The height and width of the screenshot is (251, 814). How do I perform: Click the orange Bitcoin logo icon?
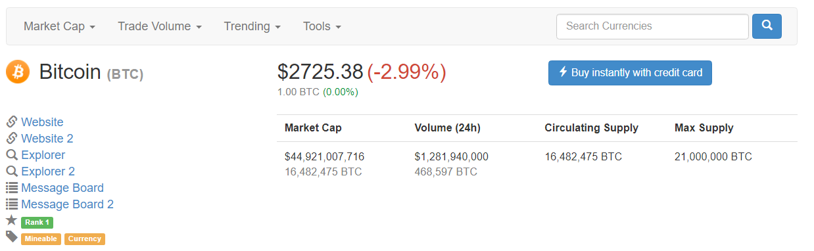[18, 72]
